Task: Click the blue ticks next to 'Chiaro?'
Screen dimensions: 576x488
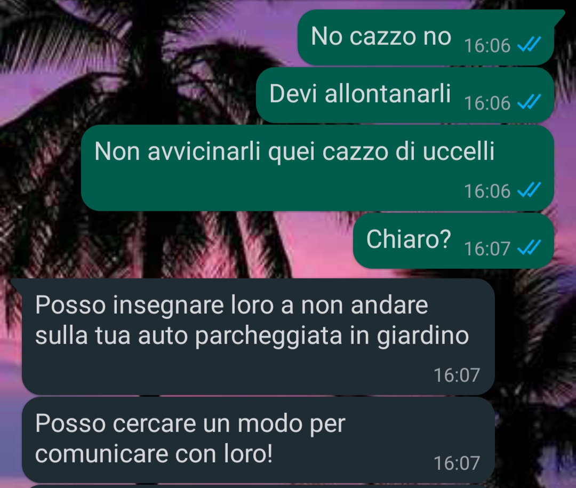Action: tap(529, 247)
